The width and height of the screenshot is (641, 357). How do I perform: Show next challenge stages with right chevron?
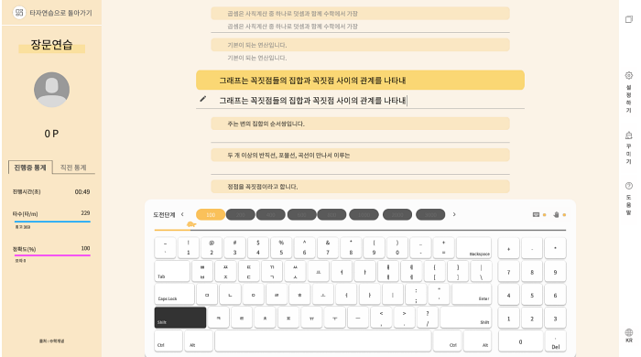pyautogui.click(x=454, y=214)
